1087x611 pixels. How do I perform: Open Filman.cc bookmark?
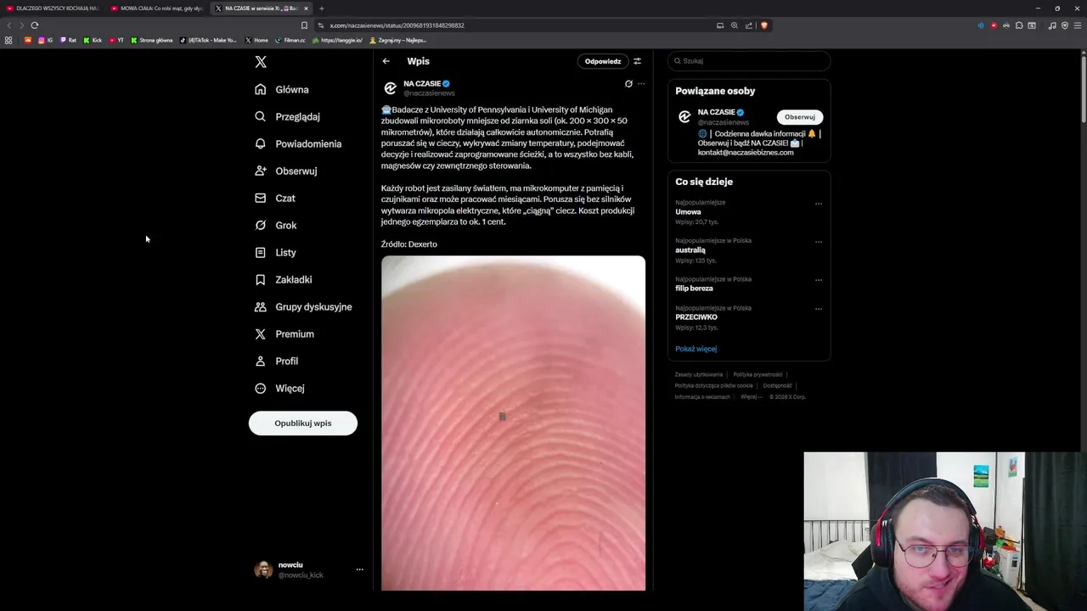[x=290, y=40]
